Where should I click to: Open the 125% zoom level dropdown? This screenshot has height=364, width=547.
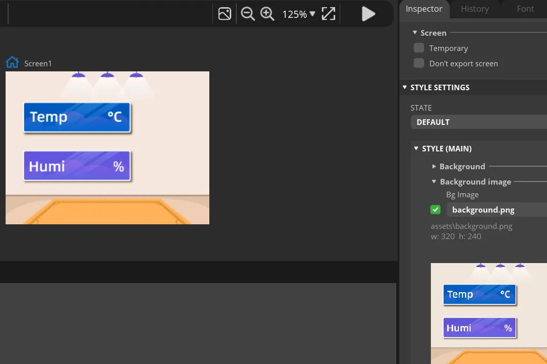299,14
